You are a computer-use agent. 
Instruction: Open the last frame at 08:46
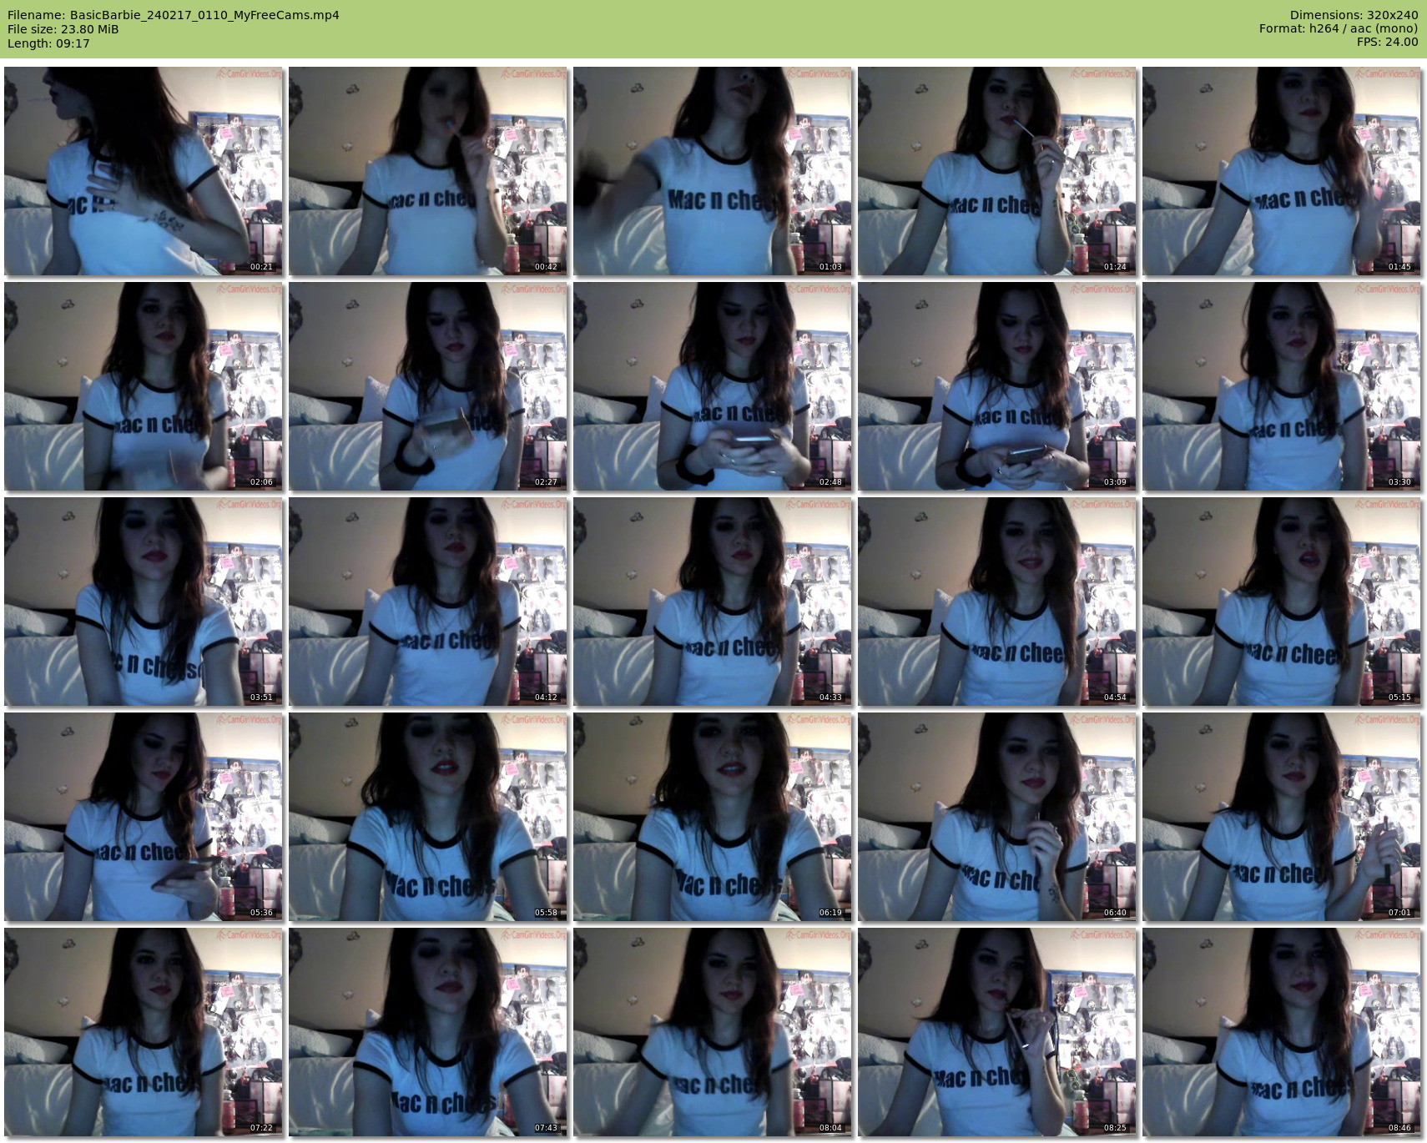[x=1282, y=1032]
